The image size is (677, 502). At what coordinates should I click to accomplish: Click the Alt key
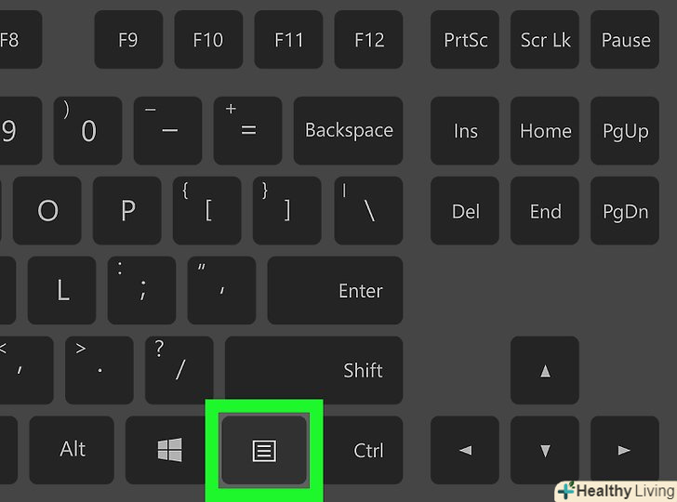[x=72, y=450]
